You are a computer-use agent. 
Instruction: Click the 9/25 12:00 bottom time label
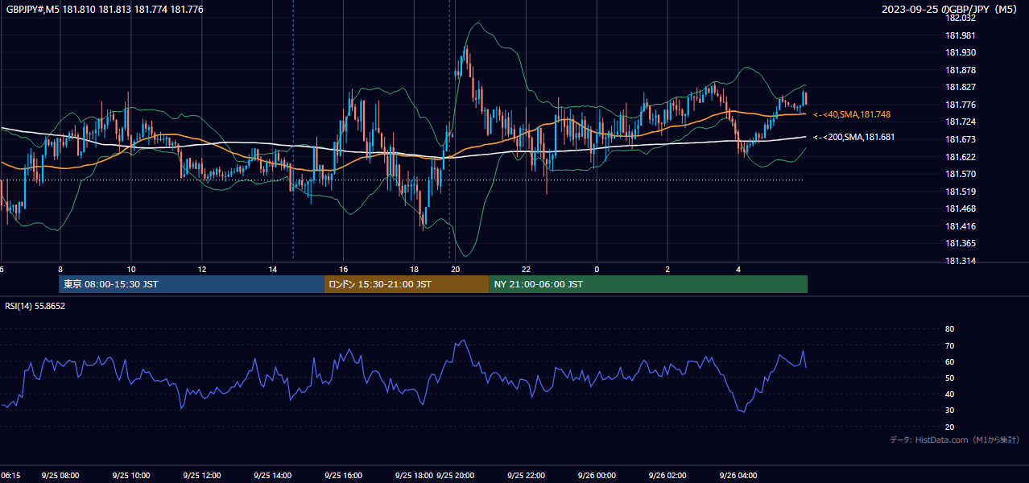tap(202, 476)
